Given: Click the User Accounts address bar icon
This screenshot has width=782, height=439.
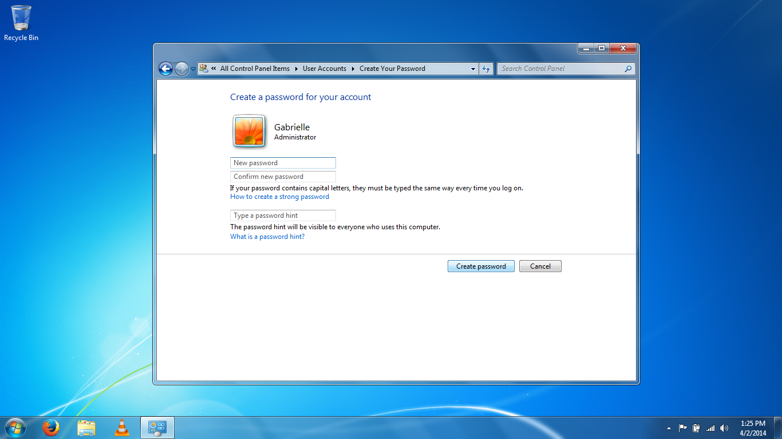Looking at the screenshot, I should point(203,69).
